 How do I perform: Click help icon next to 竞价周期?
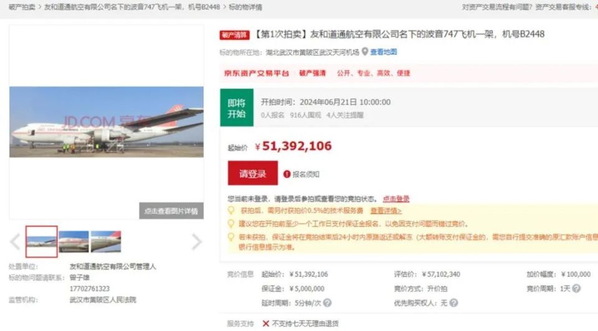[576, 289]
